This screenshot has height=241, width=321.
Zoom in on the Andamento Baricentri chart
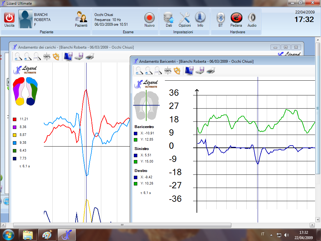pyautogui.click(x=139, y=71)
